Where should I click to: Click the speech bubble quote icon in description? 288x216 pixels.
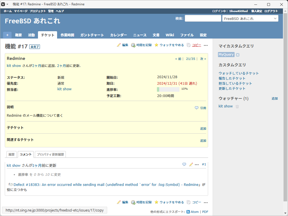click(x=197, y=108)
